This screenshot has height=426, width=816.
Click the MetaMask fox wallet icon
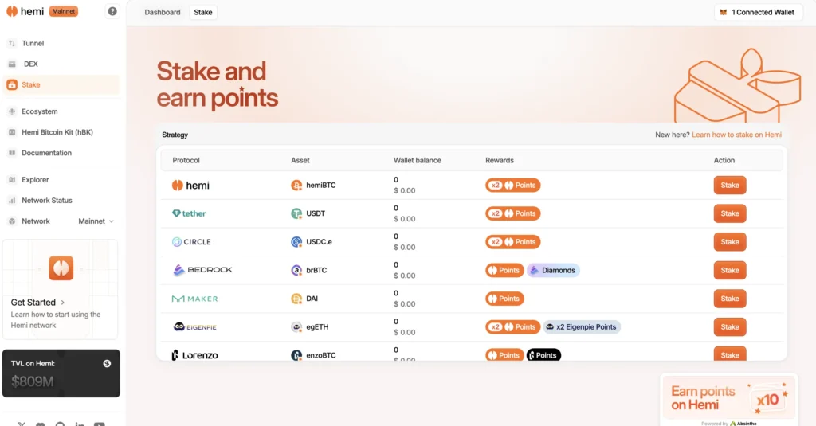[724, 12]
